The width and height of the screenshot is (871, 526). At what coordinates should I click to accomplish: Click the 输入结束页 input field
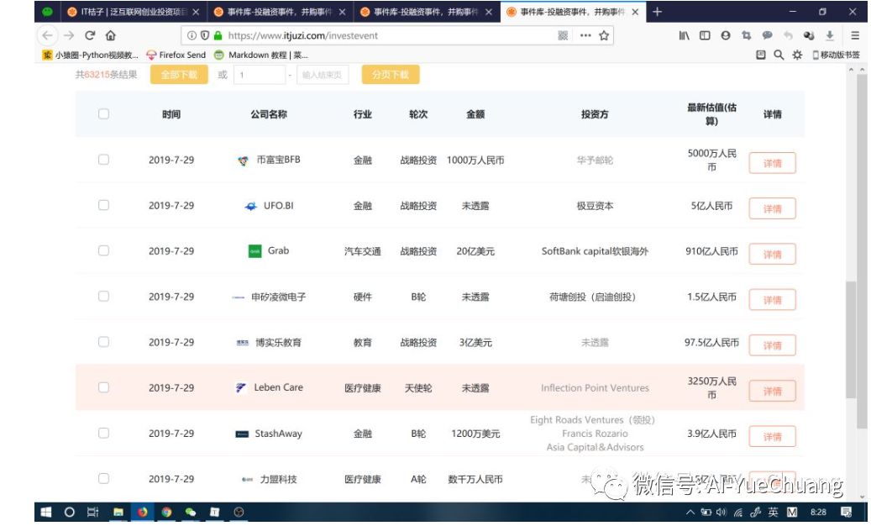323,75
